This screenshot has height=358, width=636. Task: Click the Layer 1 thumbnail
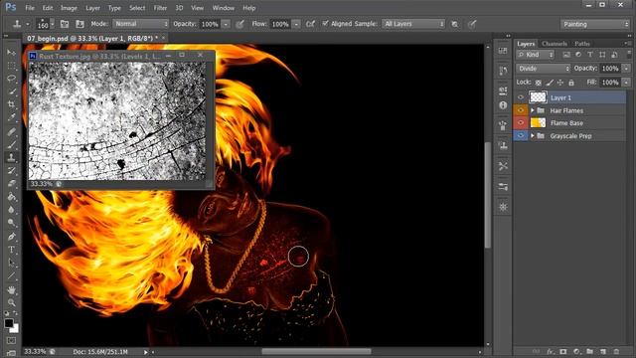pyautogui.click(x=538, y=97)
